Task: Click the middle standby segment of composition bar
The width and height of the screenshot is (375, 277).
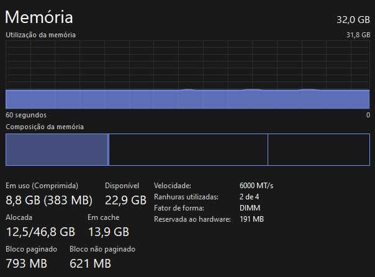Action: [x=188, y=150]
